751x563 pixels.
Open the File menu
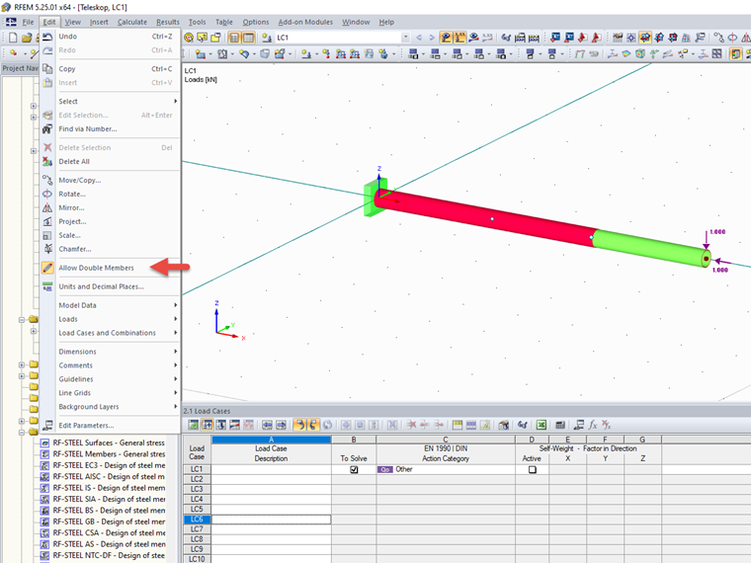pos(29,22)
